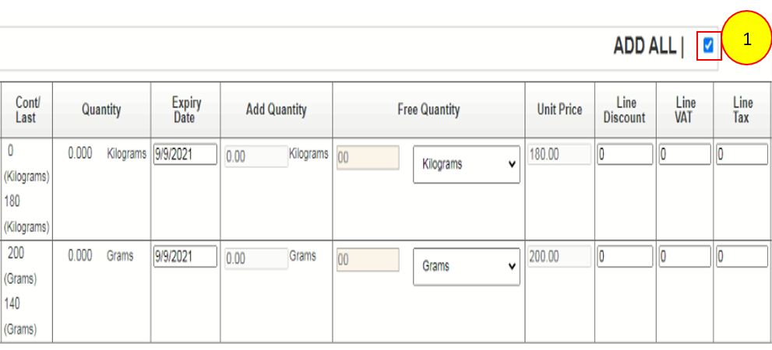Focus the Add Quantity field for Grams
The height and width of the screenshot is (350, 772).
click(x=255, y=258)
